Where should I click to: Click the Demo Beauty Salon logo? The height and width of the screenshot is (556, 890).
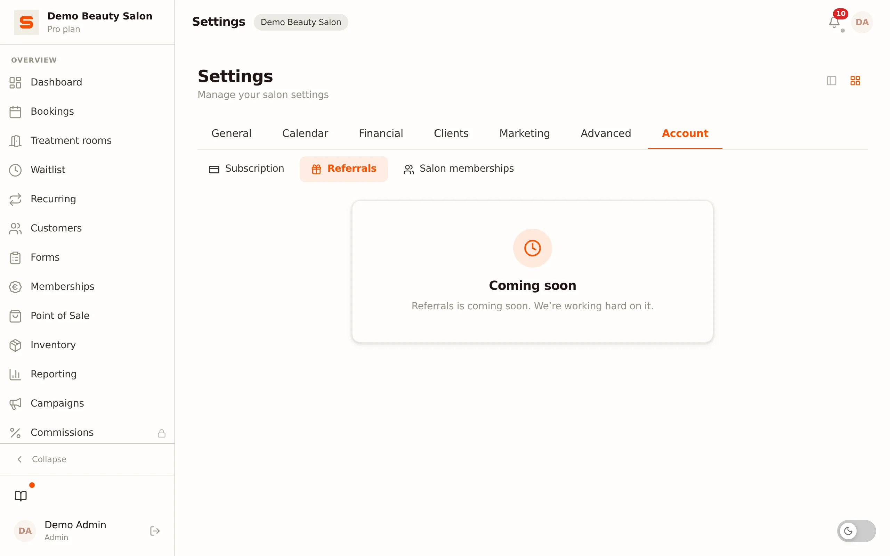click(x=26, y=22)
